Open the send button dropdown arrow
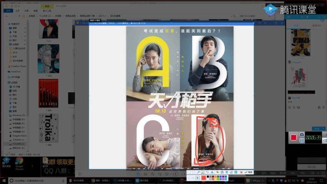This screenshot has width=327, height=184. click(x=324, y=129)
